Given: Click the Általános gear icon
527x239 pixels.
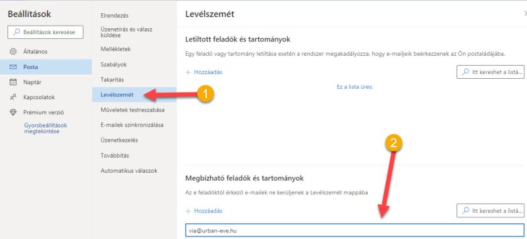Looking at the screenshot, I should click(13, 52).
